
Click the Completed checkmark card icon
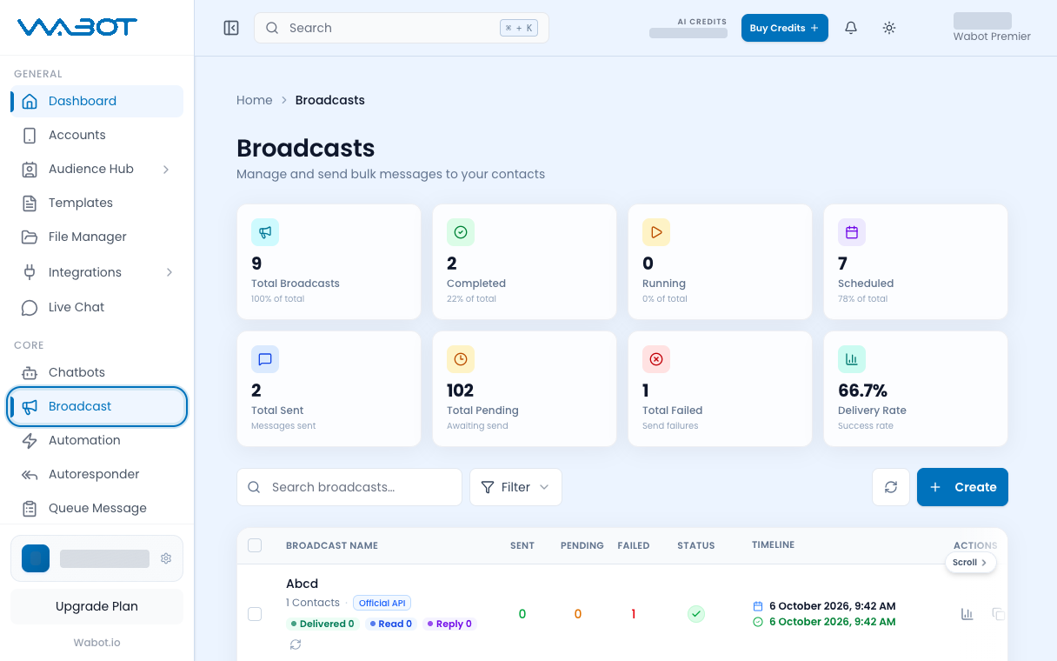(x=461, y=232)
